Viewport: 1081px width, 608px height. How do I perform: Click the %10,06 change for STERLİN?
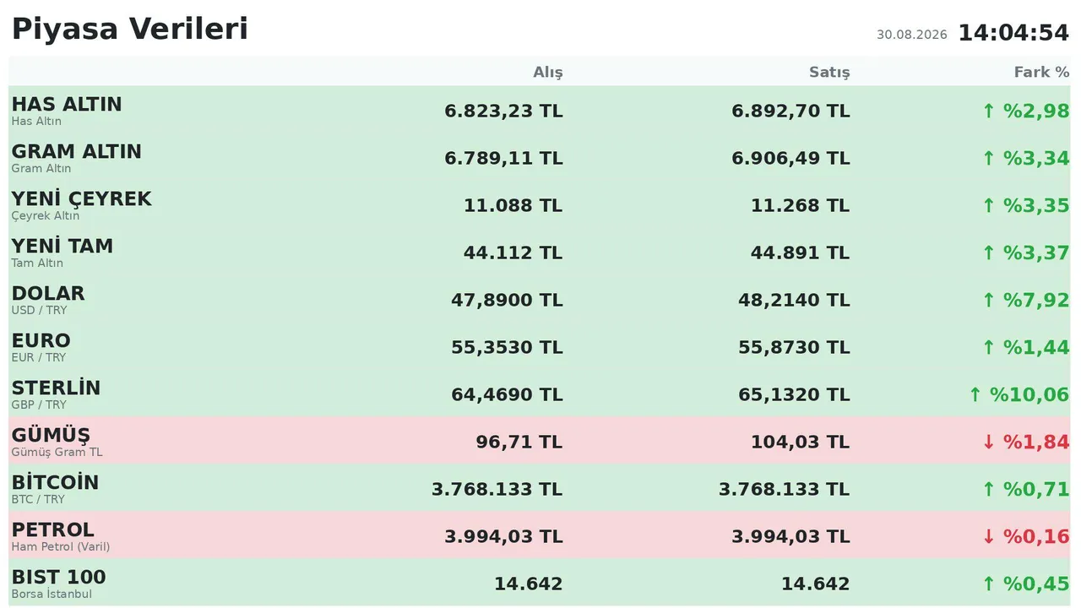coord(1019,394)
